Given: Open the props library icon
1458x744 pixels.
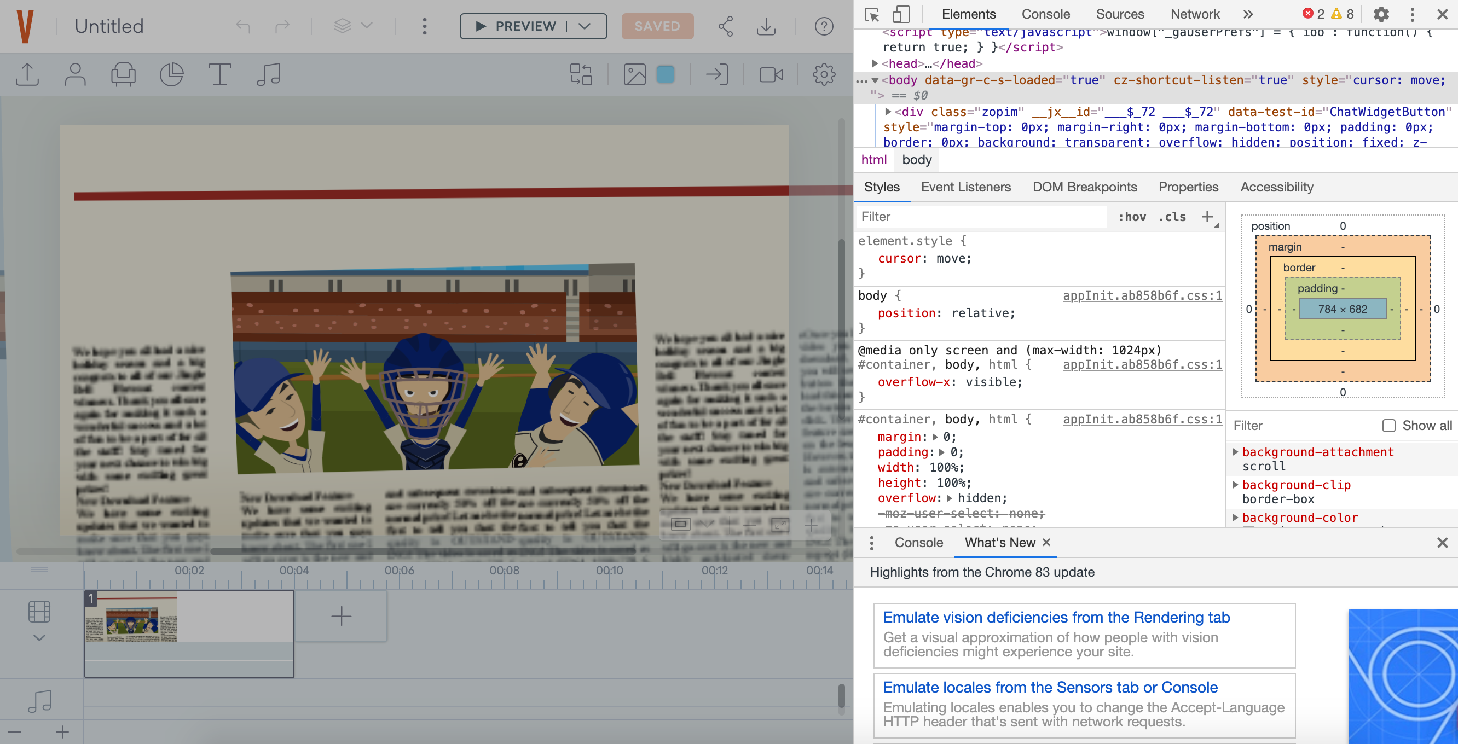Looking at the screenshot, I should (123, 74).
